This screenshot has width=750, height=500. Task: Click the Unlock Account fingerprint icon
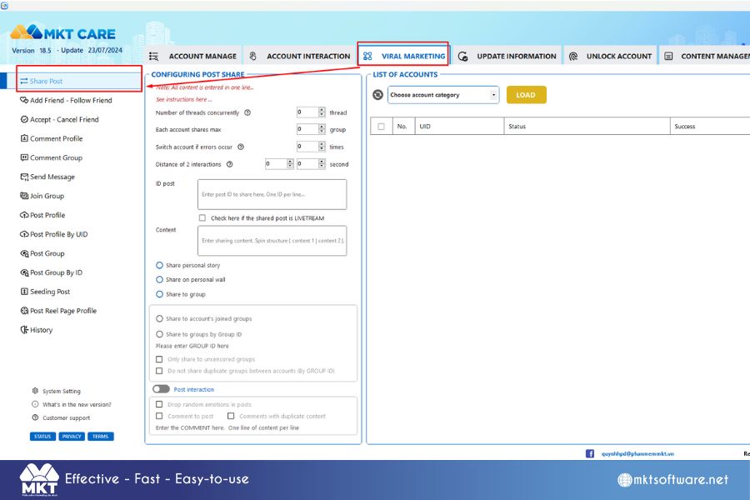click(x=573, y=56)
